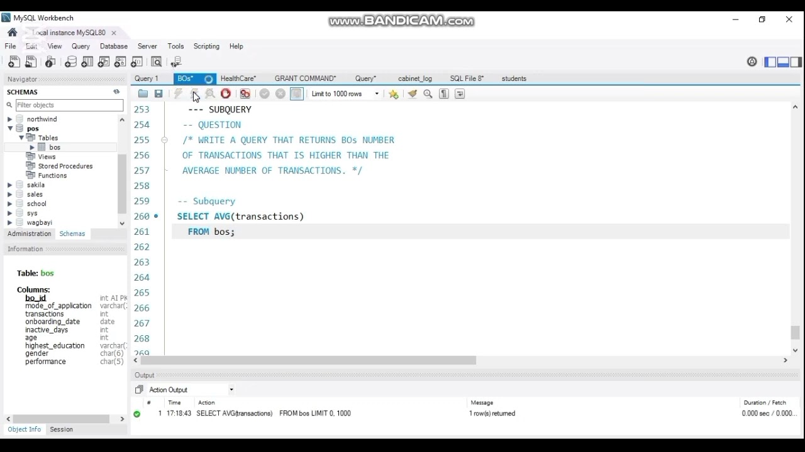Screen dimensions: 805x452
Task: Toggle the right sidebar panel
Action: pos(796,62)
